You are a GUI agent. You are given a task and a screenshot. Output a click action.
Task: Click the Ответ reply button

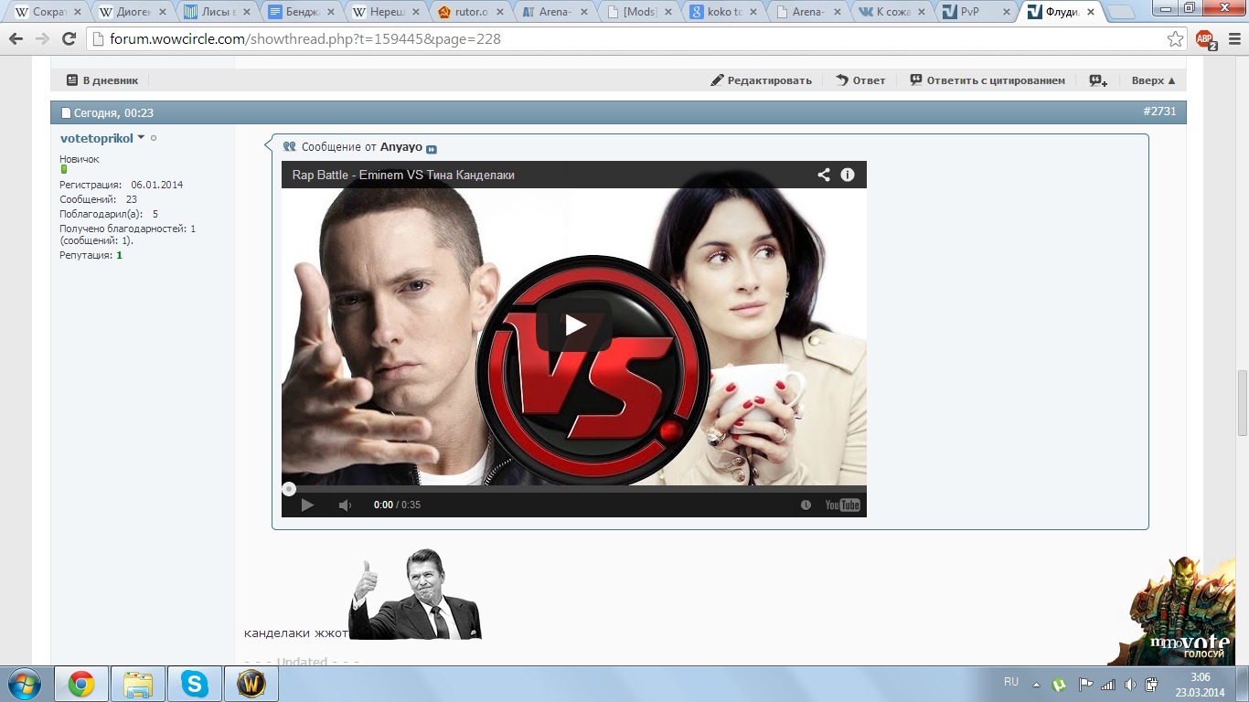click(x=860, y=80)
